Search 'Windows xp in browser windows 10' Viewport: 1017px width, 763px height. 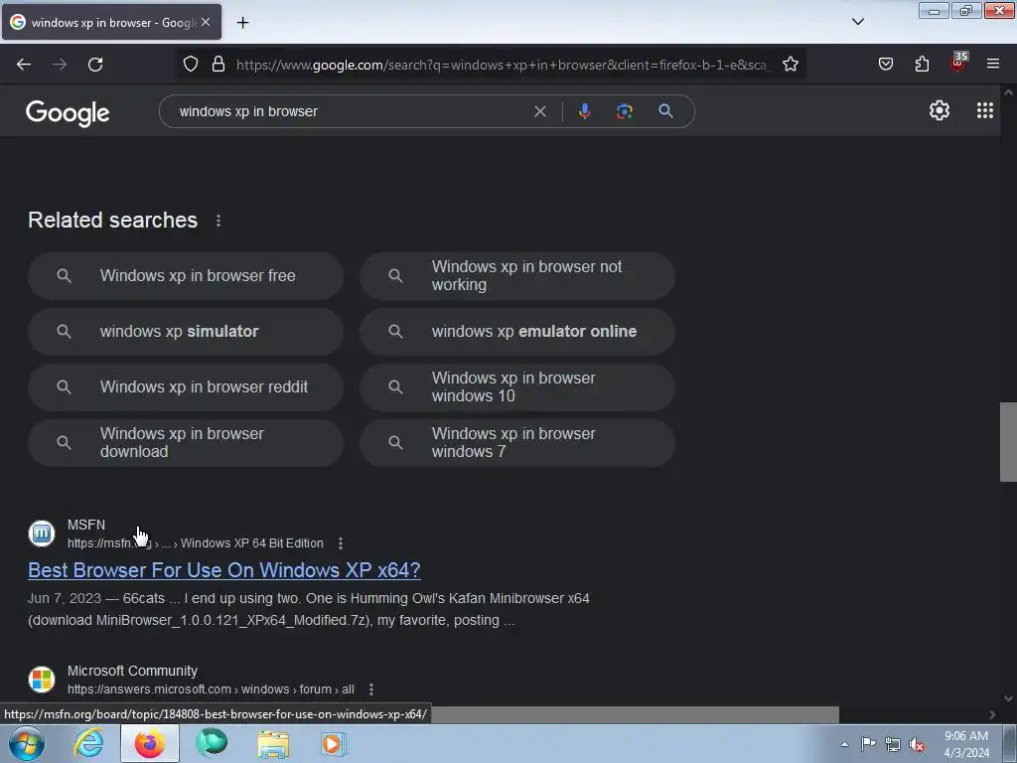pyautogui.click(x=516, y=387)
